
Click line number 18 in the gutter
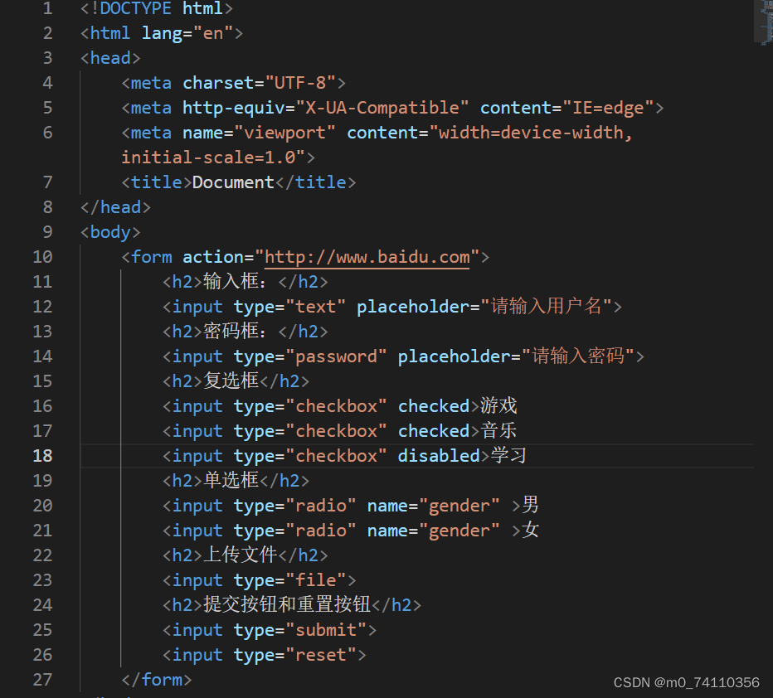click(x=42, y=456)
